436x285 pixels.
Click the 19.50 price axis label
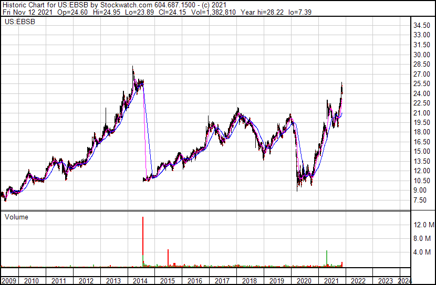tap(422, 122)
